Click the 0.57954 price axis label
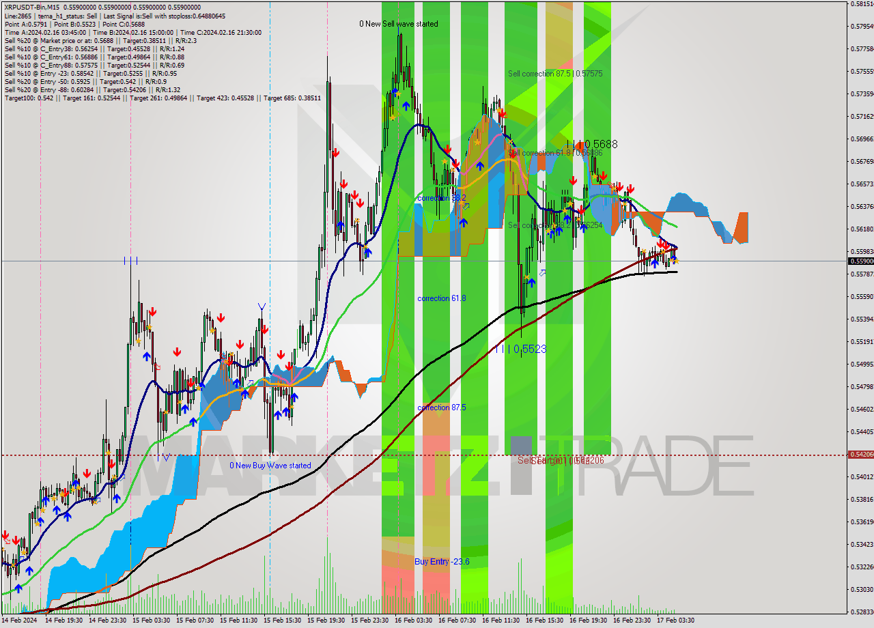 point(862,26)
